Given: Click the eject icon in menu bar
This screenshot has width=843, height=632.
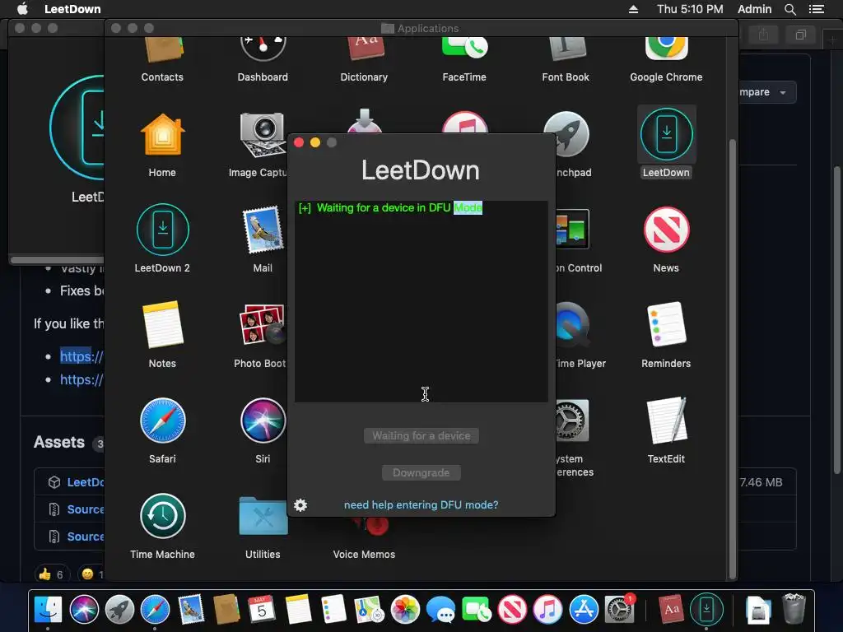Looking at the screenshot, I should (x=633, y=8).
